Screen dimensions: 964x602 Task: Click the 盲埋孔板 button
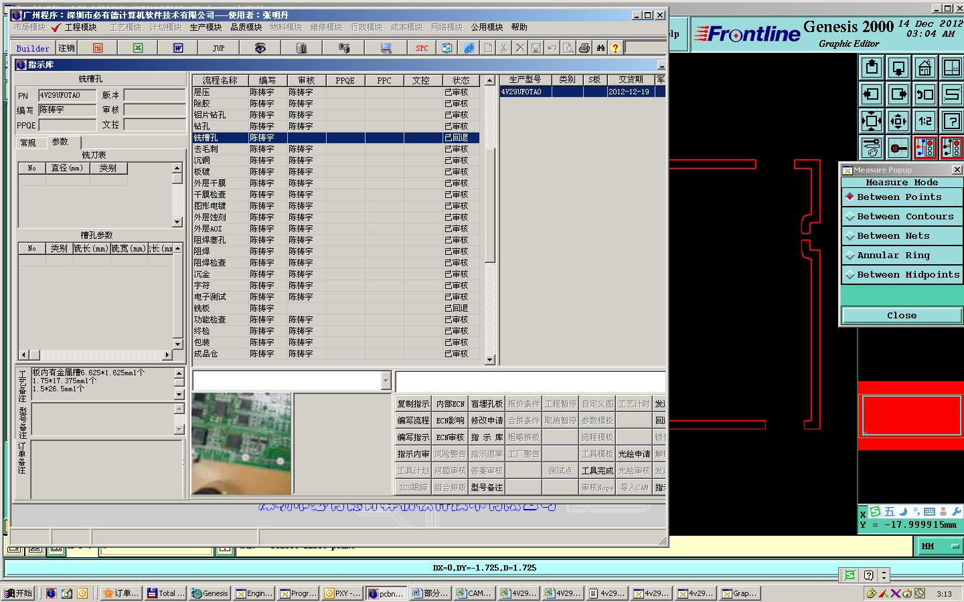(487, 404)
